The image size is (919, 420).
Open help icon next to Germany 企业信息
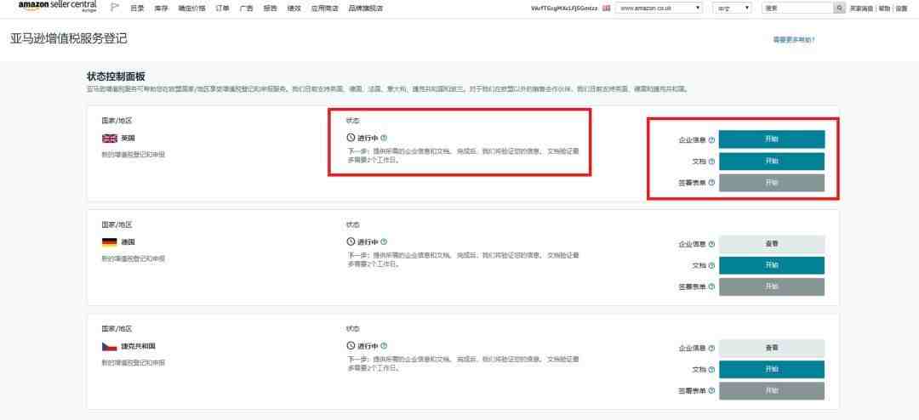(711, 244)
